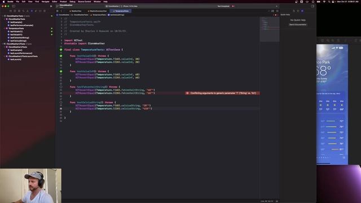Viewport: 361px width, 203px height.
Task: Click the red error badge in toolbar status
Action: point(233,6)
